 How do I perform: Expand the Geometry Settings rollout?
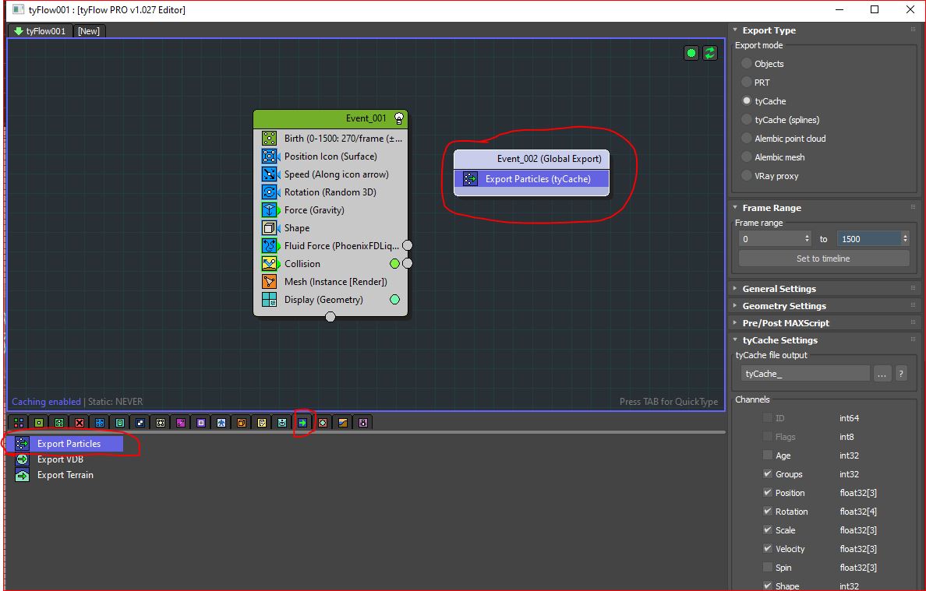click(735, 305)
